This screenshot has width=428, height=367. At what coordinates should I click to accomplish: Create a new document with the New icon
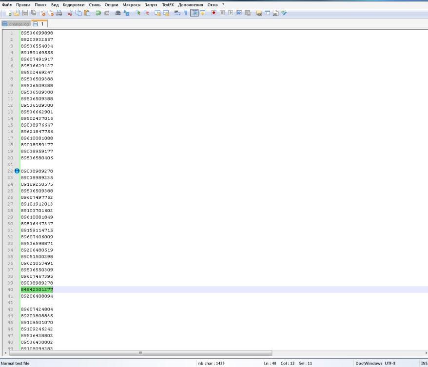(8, 13)
